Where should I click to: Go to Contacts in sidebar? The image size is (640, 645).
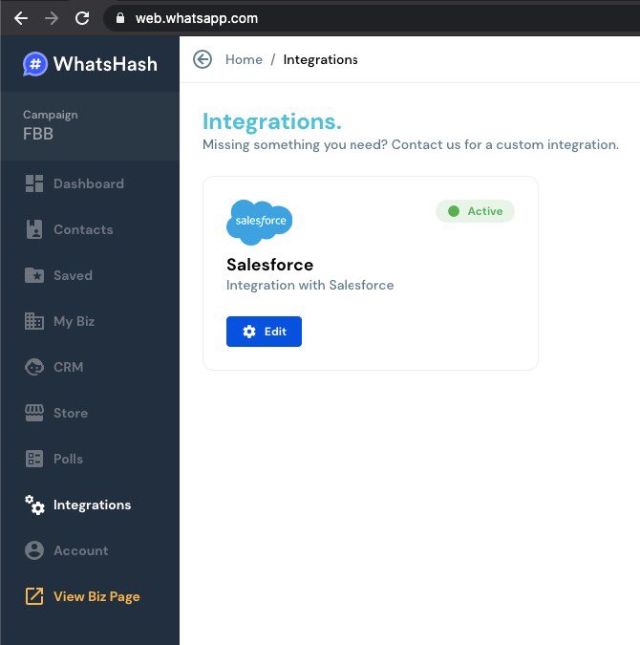pos(90,229)
